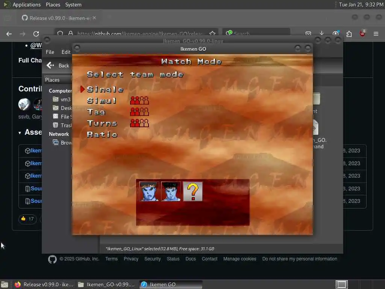The width and height of the screenshot is (385, 289).
Task: Click the padlock site info icon
Action: 71,33
